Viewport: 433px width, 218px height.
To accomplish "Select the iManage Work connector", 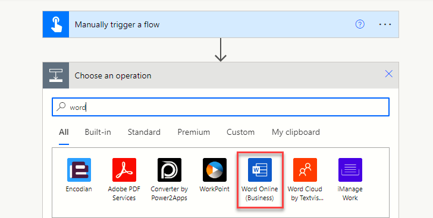I will (x=350, y=170).
